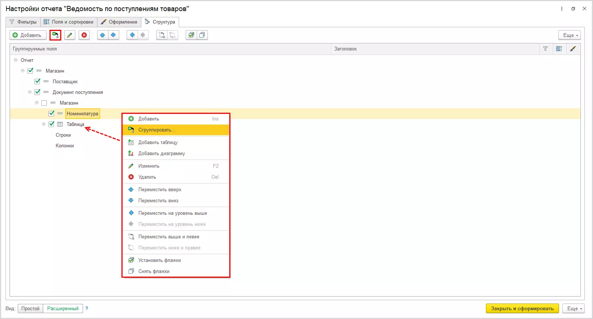Screen dimensions: 593x319
Task: Click the Group (Сгруппировать) toolbar icon
Action: pos(55,35)
